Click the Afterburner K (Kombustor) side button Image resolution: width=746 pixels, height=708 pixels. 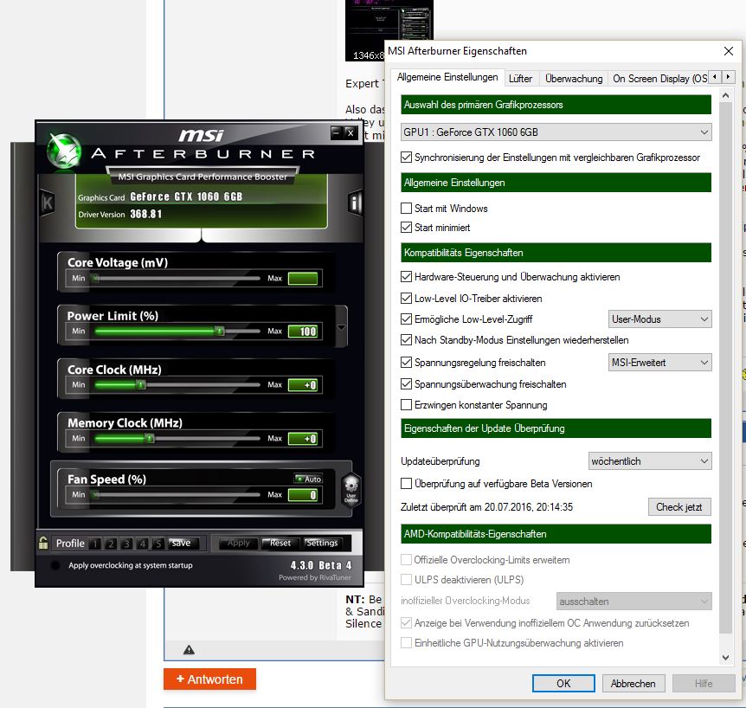point(47,203)
